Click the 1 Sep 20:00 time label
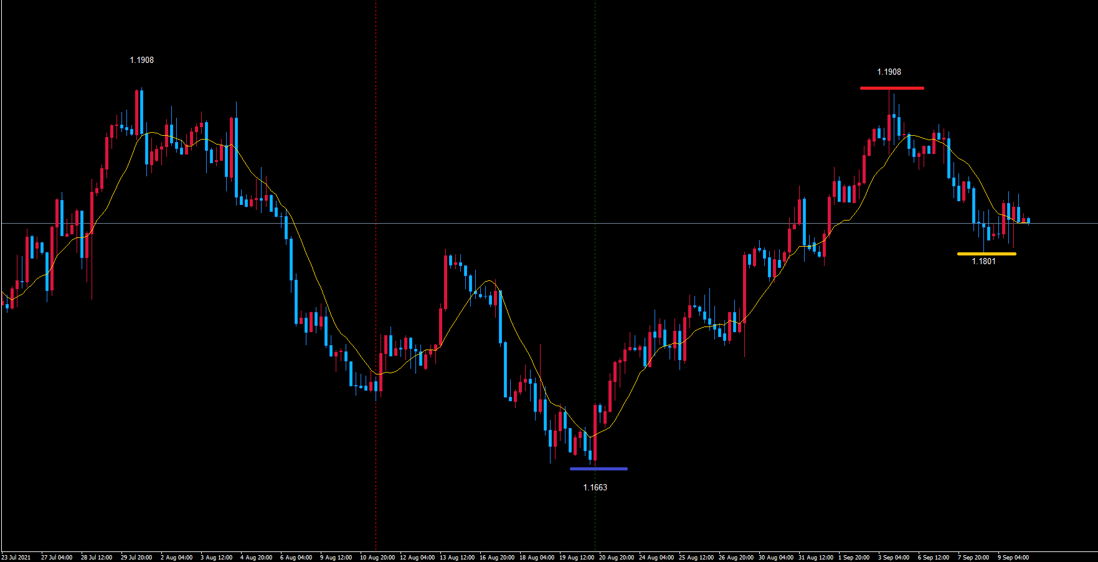The width and height of the screenshot is (1098, 562). pos(854,557)
